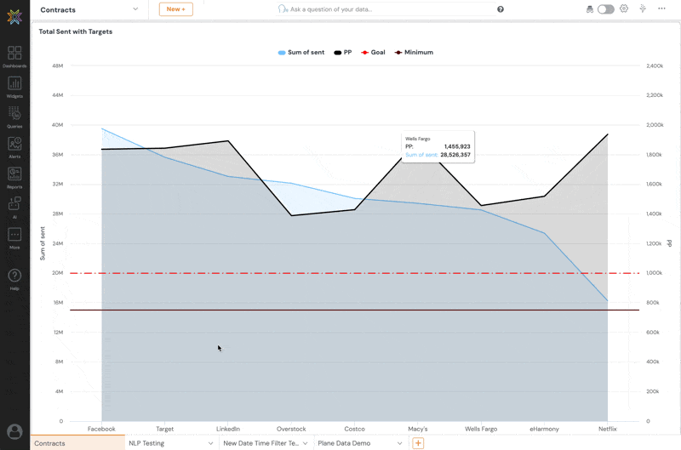
Task: Toggle the Sum of sent legend series
Action: click(x=301, y=53)
